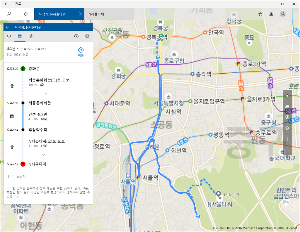Viewport: 300px width, 232px height.
Task: Switch to driving route mode
Action: [9, 36]
